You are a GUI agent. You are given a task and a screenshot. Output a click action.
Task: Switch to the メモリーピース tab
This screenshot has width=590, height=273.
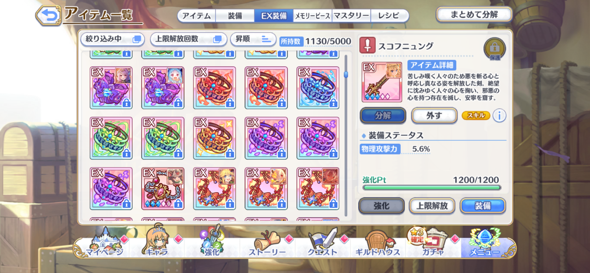coord(312,15)
